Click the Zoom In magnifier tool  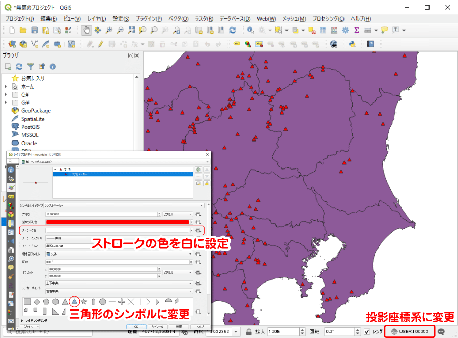109,30
